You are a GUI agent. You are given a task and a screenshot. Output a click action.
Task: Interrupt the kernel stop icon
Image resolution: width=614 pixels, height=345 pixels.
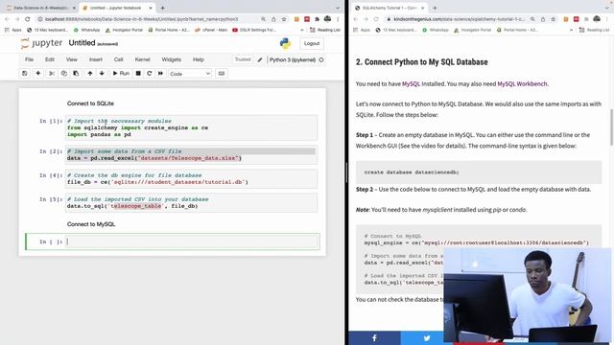[x=138, y=74]
